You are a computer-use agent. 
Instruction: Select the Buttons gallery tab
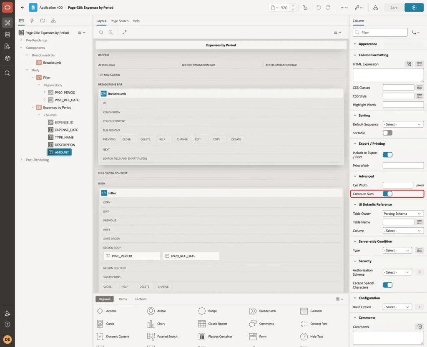[141, 299]
